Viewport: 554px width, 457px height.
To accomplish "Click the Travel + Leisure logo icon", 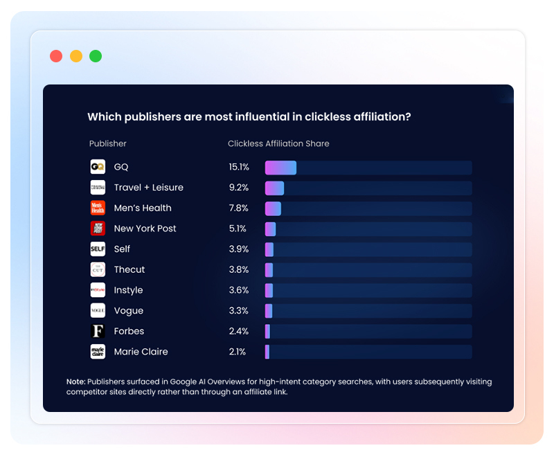I will point(98,188).
